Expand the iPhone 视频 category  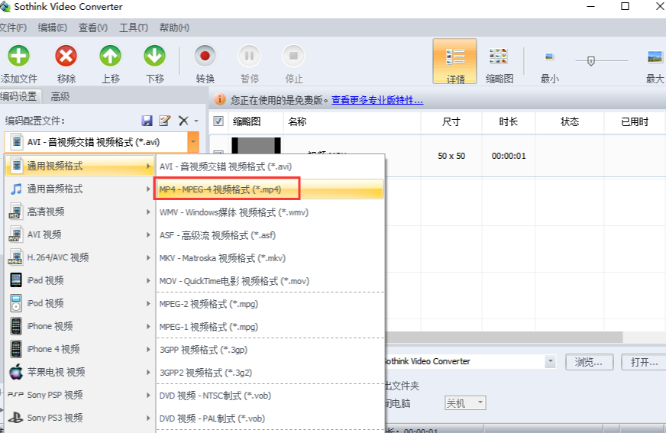[x=80, y=326]
